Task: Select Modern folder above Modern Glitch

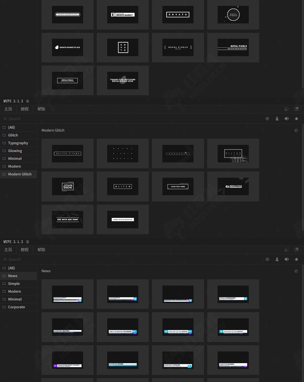Action: point(18,166)
